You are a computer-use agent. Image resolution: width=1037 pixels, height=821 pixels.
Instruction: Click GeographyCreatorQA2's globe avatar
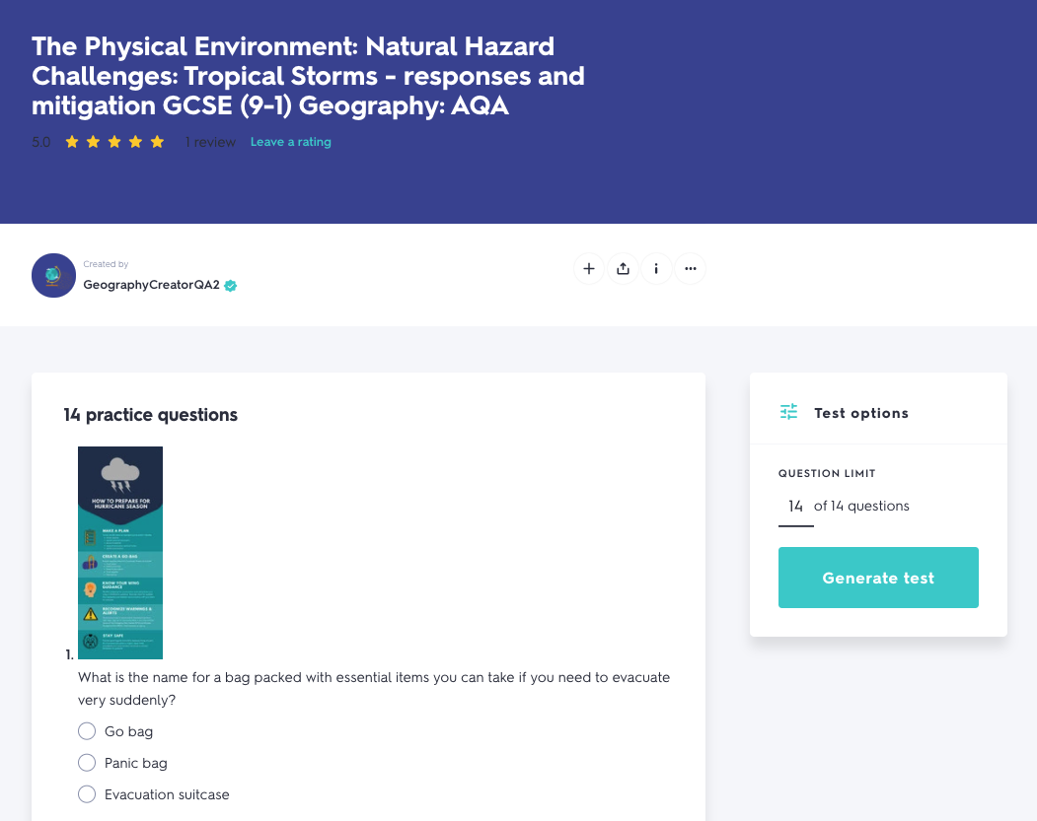(x=53, y=276)
